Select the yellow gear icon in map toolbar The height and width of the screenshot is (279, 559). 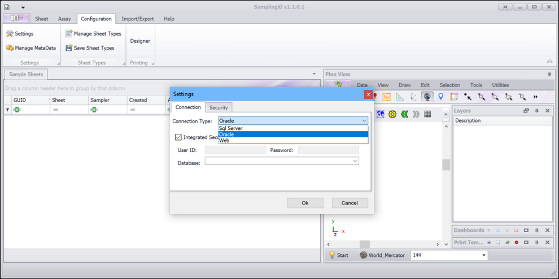click(392, 114)
